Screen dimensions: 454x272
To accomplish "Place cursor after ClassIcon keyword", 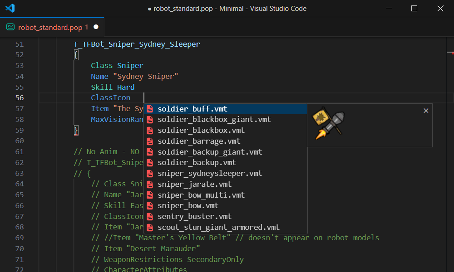I will 131,98.
